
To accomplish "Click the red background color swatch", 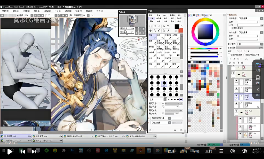I will 181,30.
